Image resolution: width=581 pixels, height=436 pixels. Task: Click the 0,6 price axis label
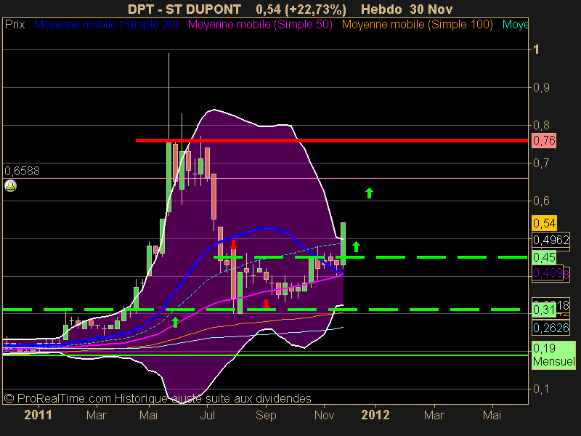point(541,201)
